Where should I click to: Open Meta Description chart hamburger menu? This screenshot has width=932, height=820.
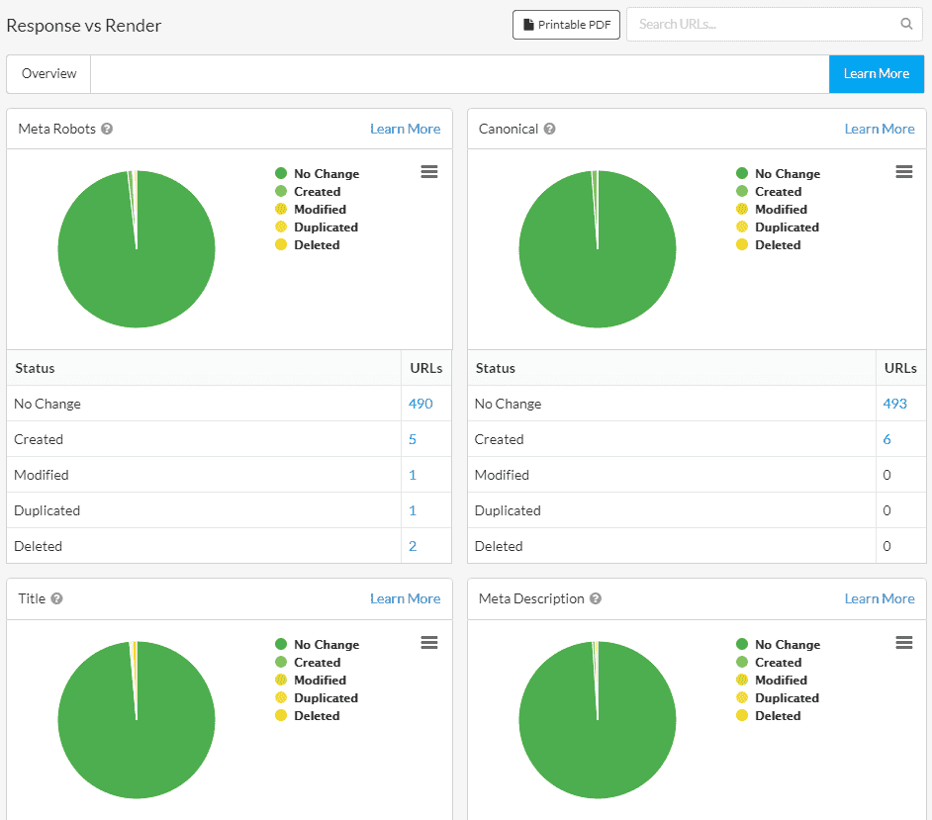pyautogui.click(x=904, y=643)
